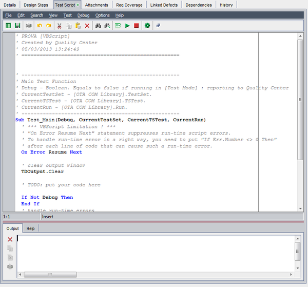308x287 pixels.
Task: Open the Attachments tab
Action: [97, 5]
